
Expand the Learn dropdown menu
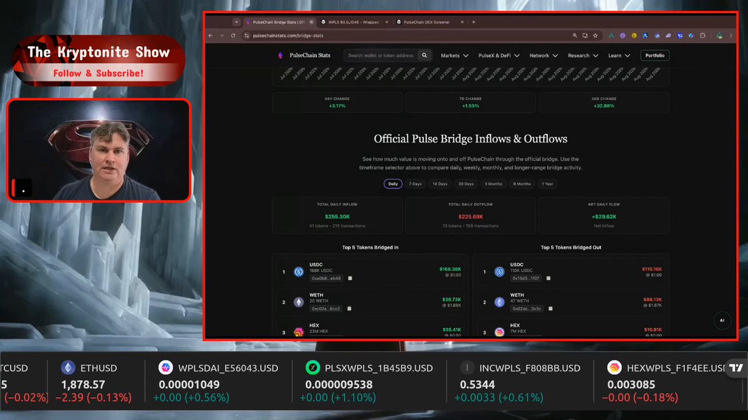click(x=619, y=55)
